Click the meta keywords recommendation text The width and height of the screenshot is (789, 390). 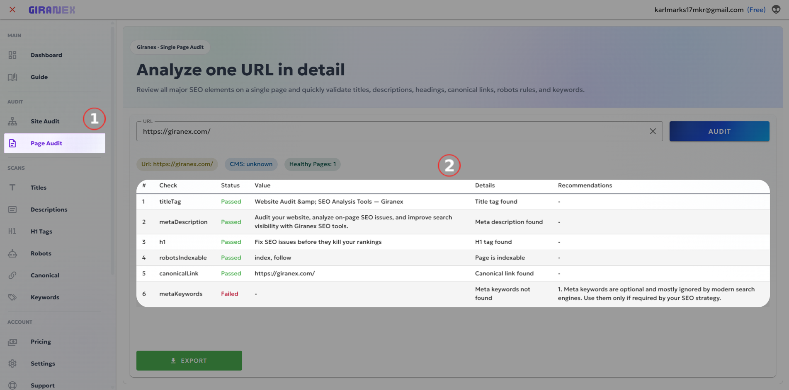click(656, 294)
